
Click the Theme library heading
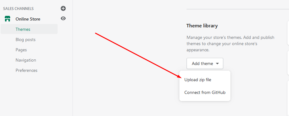point(202,26)
